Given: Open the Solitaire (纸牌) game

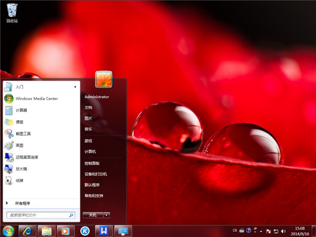Looking at the screenshot, I should click(x=19, y=180).
